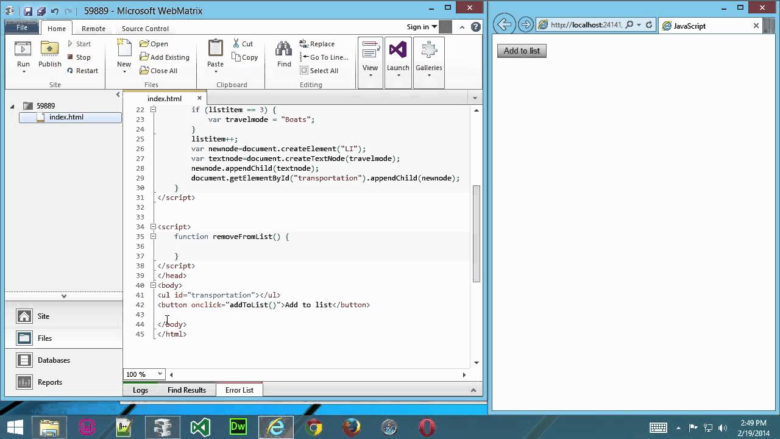Expand the Launch dropdown arrow
780x439 pixels.
(398, 76)
